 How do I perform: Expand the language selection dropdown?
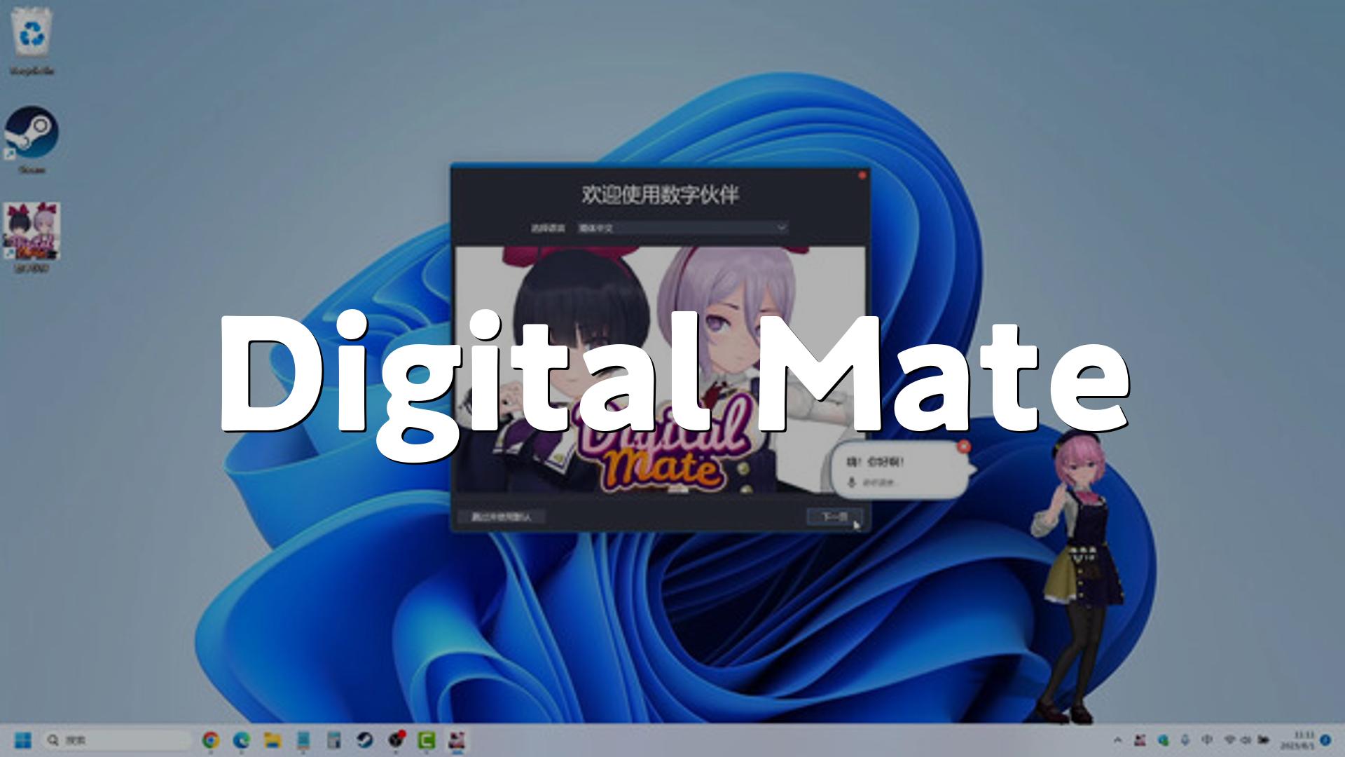pos(781,228)
